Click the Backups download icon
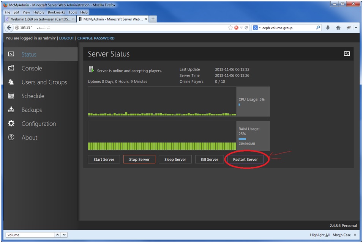The image size is (363, 243). (11, 110)
